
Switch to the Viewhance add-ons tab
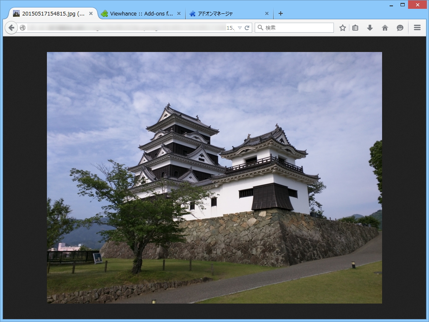138,13
